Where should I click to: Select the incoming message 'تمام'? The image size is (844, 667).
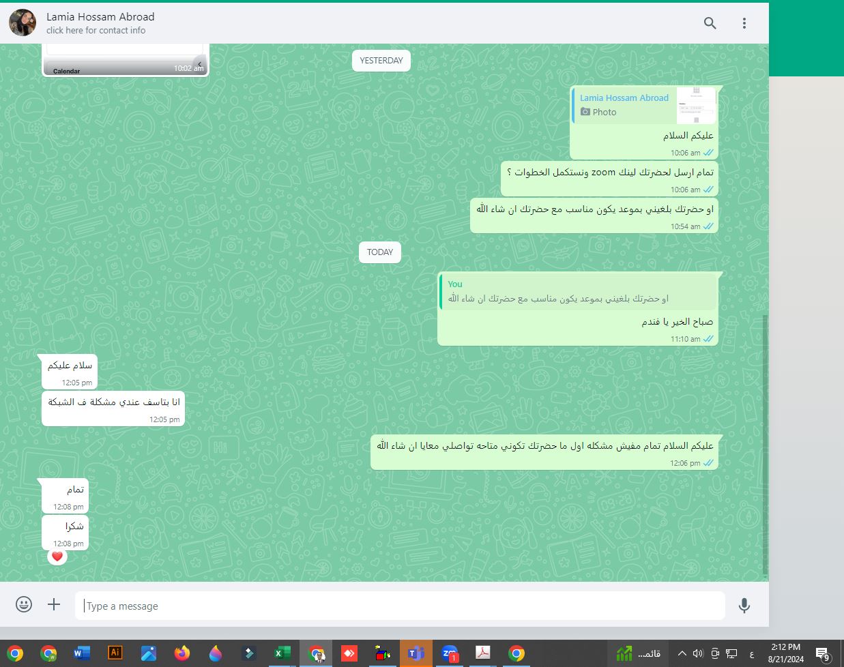click(x=66, y=496)
